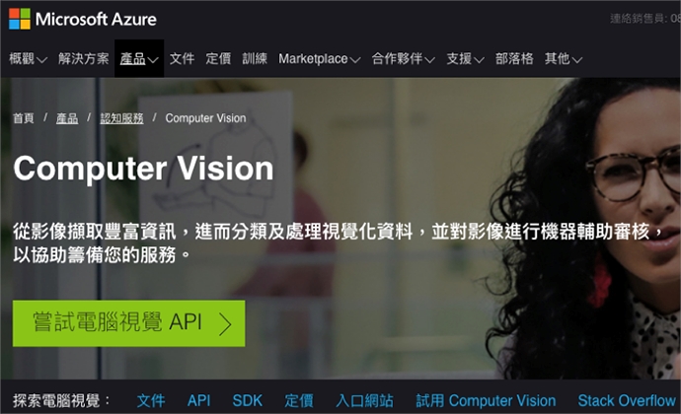
Task: Go to 定價 in the top navigation
Action: pyautogui.click(x=218, y=58)
